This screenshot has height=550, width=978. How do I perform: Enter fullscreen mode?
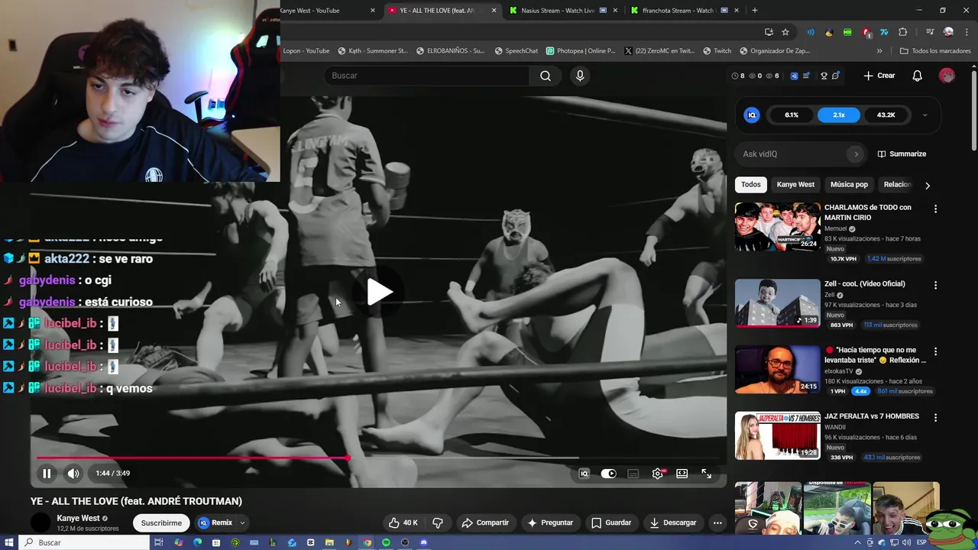pos(706,474)
